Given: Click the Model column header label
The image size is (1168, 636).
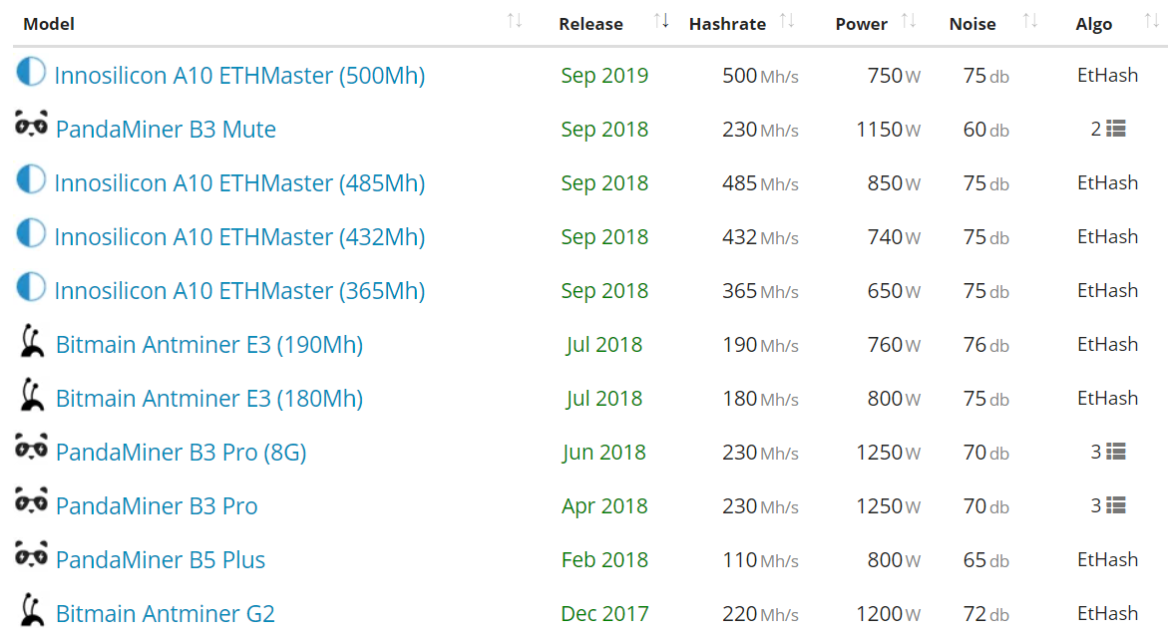Looking at the screenshot, I should [x=49, y=24].
